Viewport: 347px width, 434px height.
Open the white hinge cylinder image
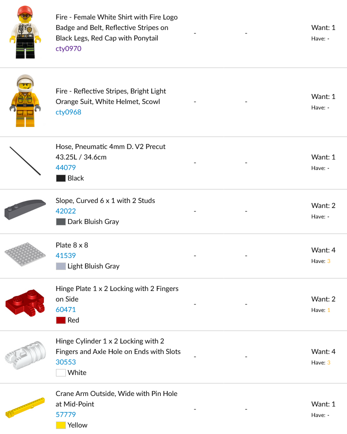(25, 356)
